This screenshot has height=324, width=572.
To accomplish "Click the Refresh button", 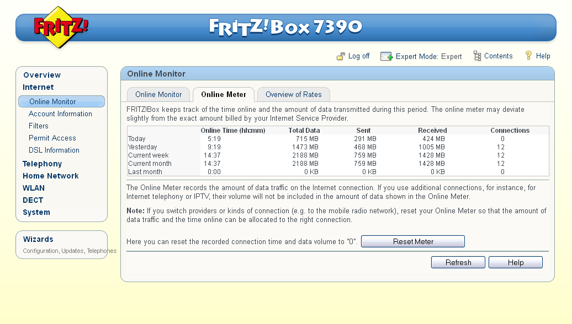I will point(458,262).
